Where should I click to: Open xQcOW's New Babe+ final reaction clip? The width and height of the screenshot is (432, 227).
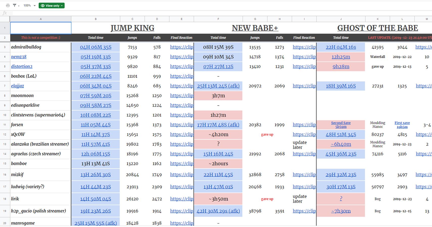coord(304,134)
